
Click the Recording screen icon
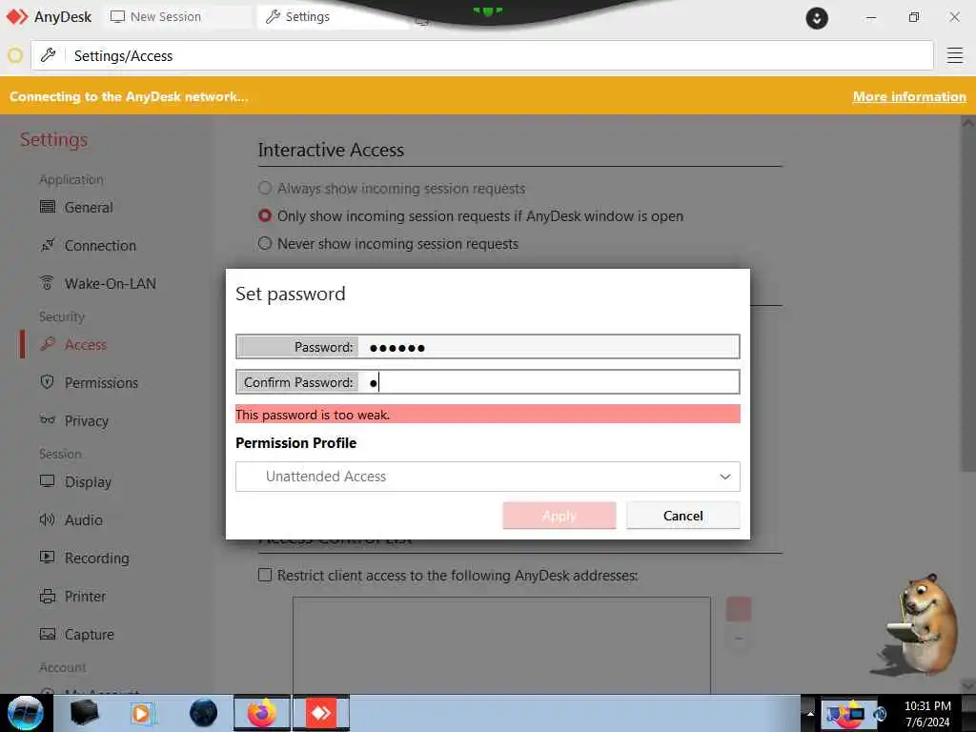[x=47, y=557]
